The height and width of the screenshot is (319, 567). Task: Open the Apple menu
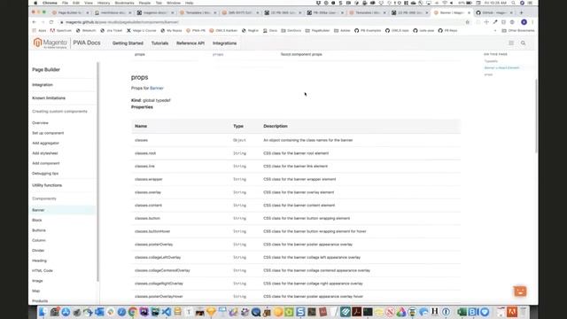pyautogui.click(x=35, y=3)
